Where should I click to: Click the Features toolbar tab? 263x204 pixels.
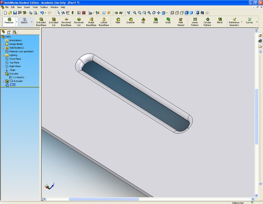pyautogui.click(x=9, y=22)
